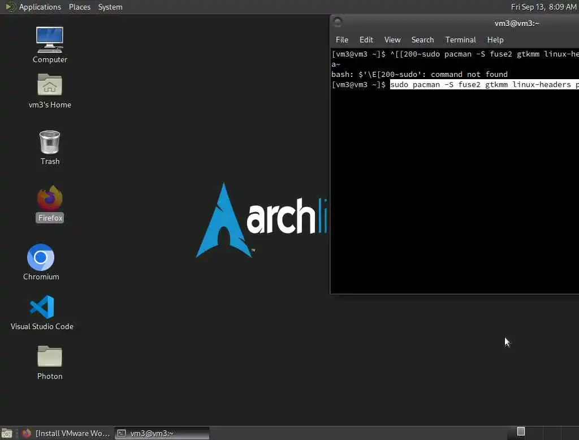Click the vm3@vm3:~ terminal title text
Viewport: 579px width, 440px height.
(x=517, y=23)
